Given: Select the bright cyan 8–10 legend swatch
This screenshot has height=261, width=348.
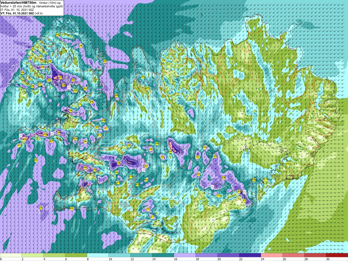Looking at the screenshot, I should point(98,255).
